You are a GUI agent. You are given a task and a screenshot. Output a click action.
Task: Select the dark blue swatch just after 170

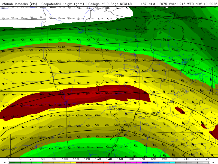click(145, 163)
